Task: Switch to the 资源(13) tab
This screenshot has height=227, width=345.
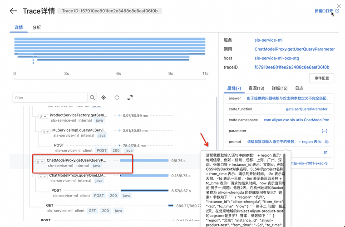Action: tap(256, 88)
